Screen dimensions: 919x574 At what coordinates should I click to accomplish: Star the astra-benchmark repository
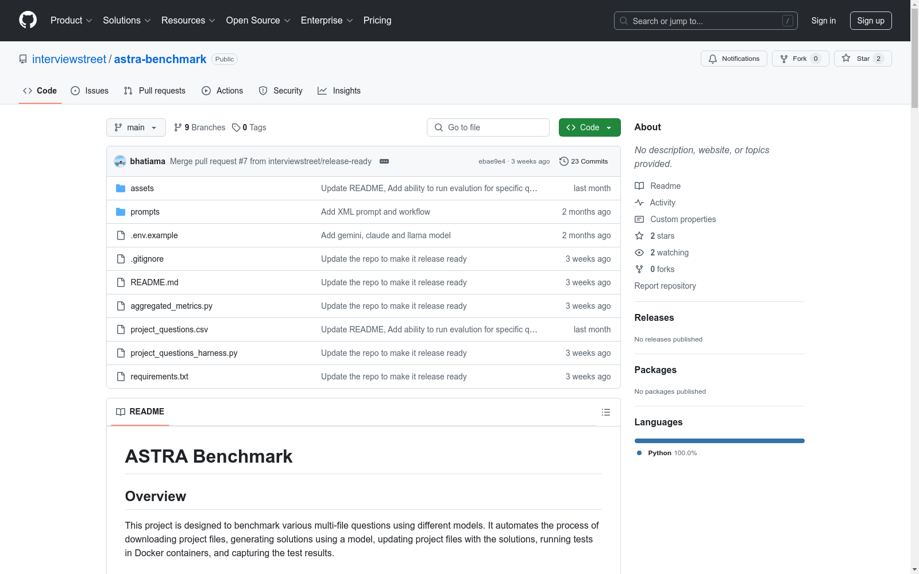click(863, 59)
